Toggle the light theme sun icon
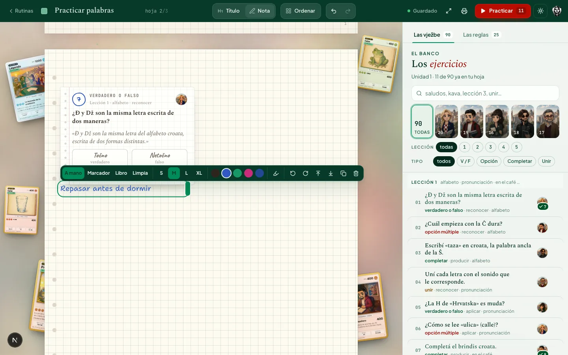 click(540, 11)
